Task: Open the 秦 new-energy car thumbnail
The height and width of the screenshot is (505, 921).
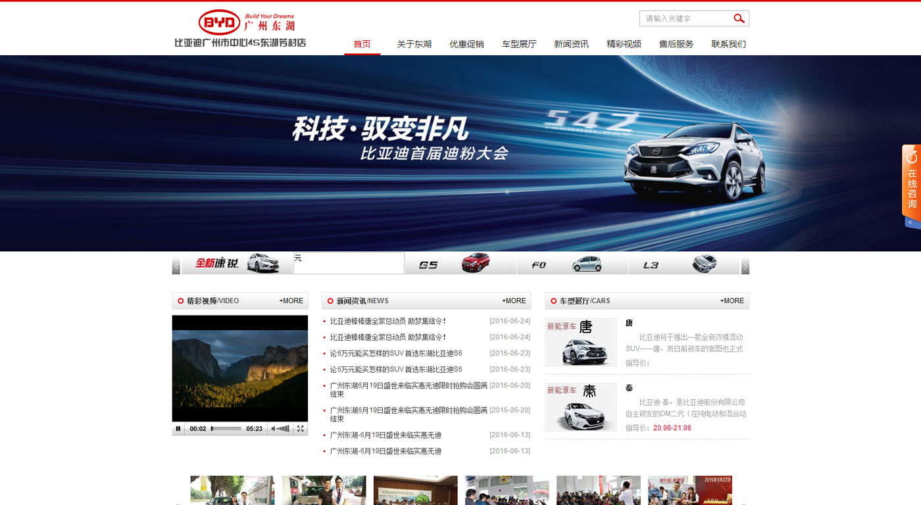Action: [581, 408]
